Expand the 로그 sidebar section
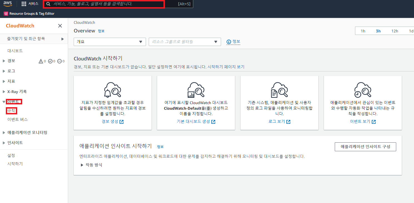The width and height of the screenshot is (414, 203). [4, 71]
